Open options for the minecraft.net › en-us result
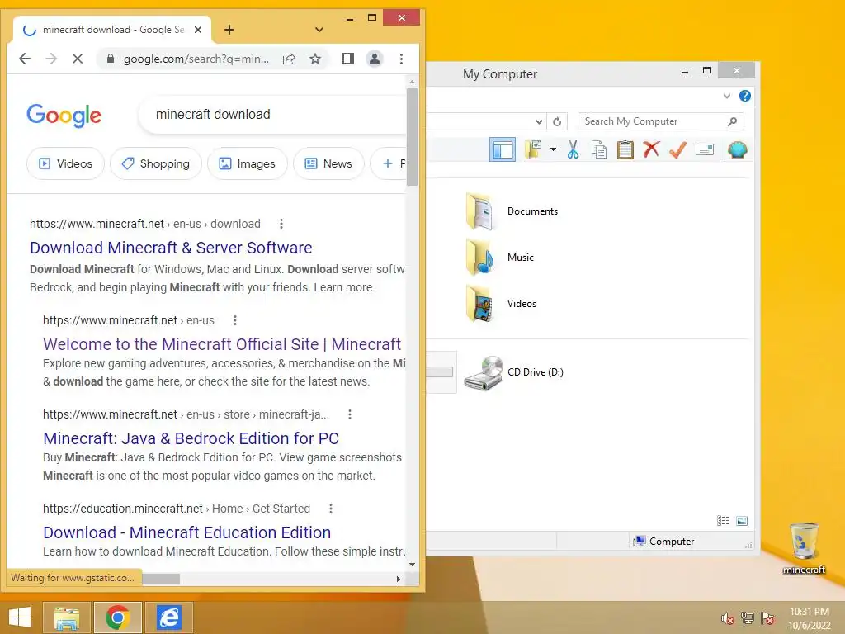 pos(234,320)
